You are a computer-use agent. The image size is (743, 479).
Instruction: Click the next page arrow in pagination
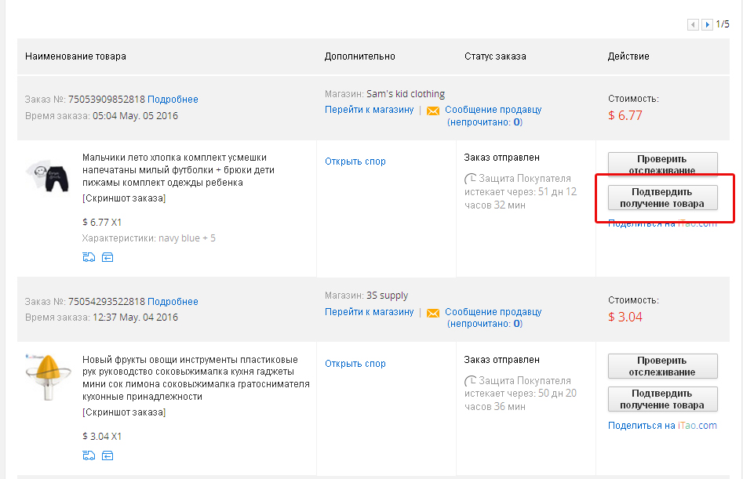[707, 25]
